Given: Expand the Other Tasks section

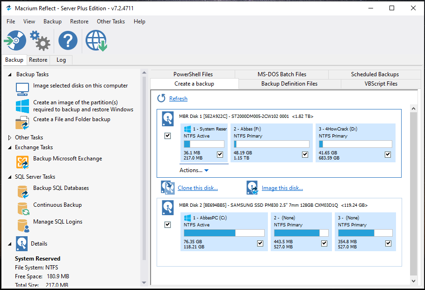Looking at the screenshot, I should click(x=10, y=138).
